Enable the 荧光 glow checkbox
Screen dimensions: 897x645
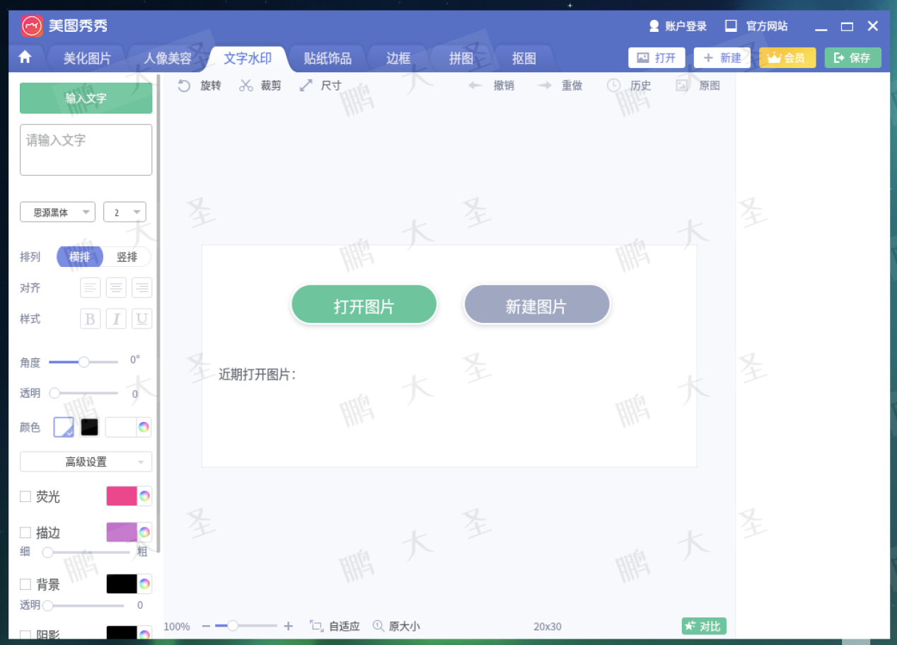(25, 496)
